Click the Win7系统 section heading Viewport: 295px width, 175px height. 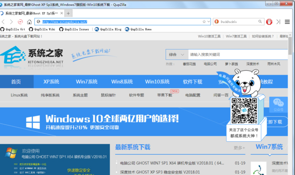(x=269, y=147)
